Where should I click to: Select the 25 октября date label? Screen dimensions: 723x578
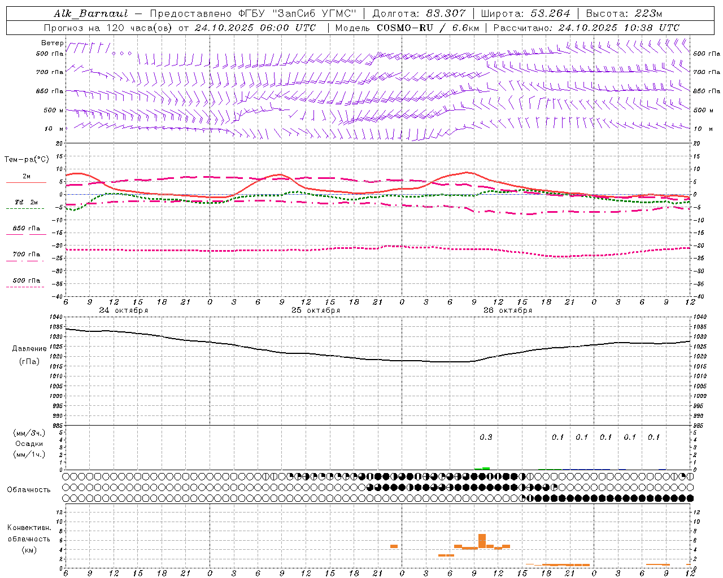click(316, 310)
